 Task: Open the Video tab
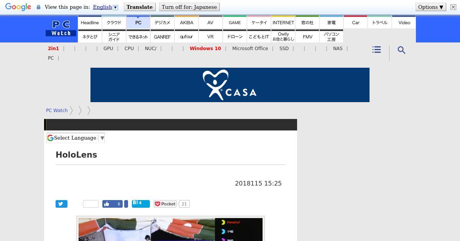pos(404,23)
